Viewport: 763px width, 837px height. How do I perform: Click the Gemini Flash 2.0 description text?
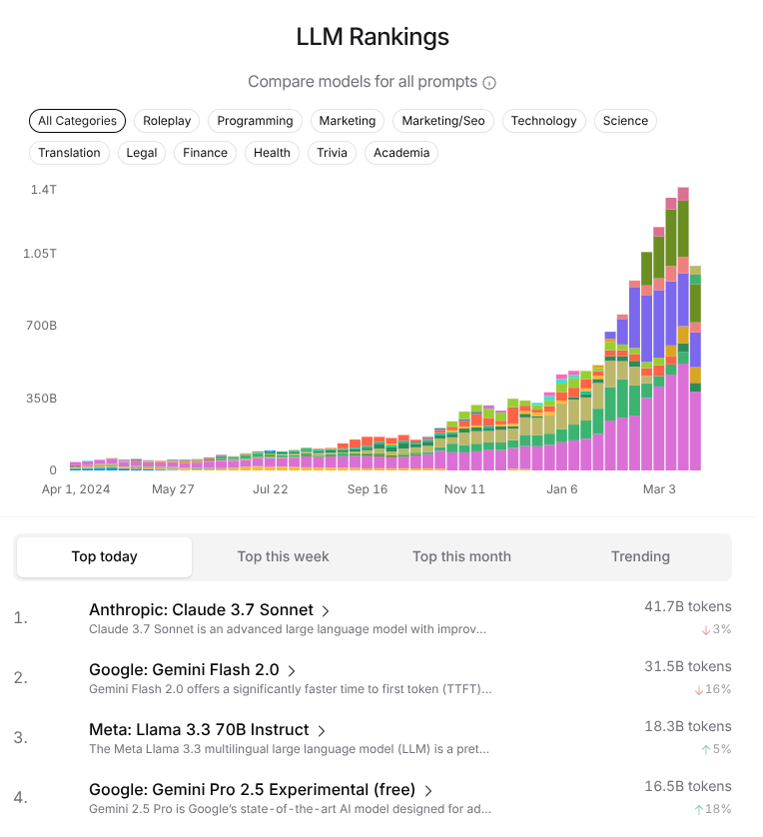[291, 689]
